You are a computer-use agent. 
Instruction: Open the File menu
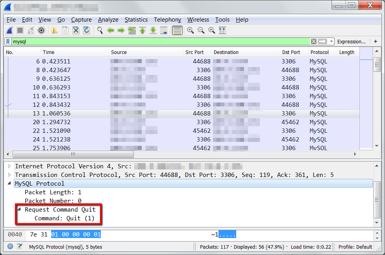pyautogui.click(x=11, y=20)
